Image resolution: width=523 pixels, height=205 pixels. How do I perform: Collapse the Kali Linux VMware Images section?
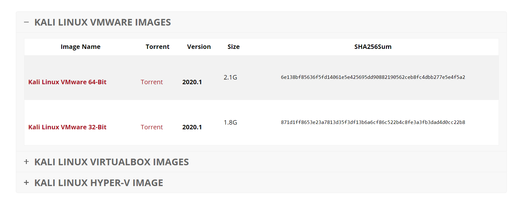(27, 22)
